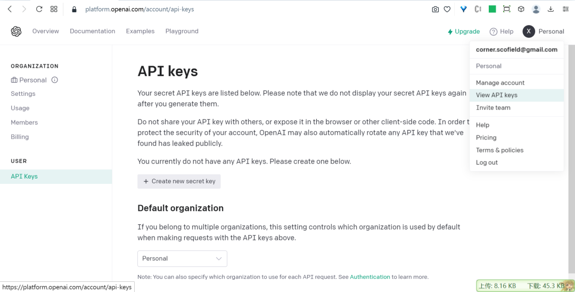Click the heart bookmark icon
This screenshot has height=292, width=575.
pos(447,9)
